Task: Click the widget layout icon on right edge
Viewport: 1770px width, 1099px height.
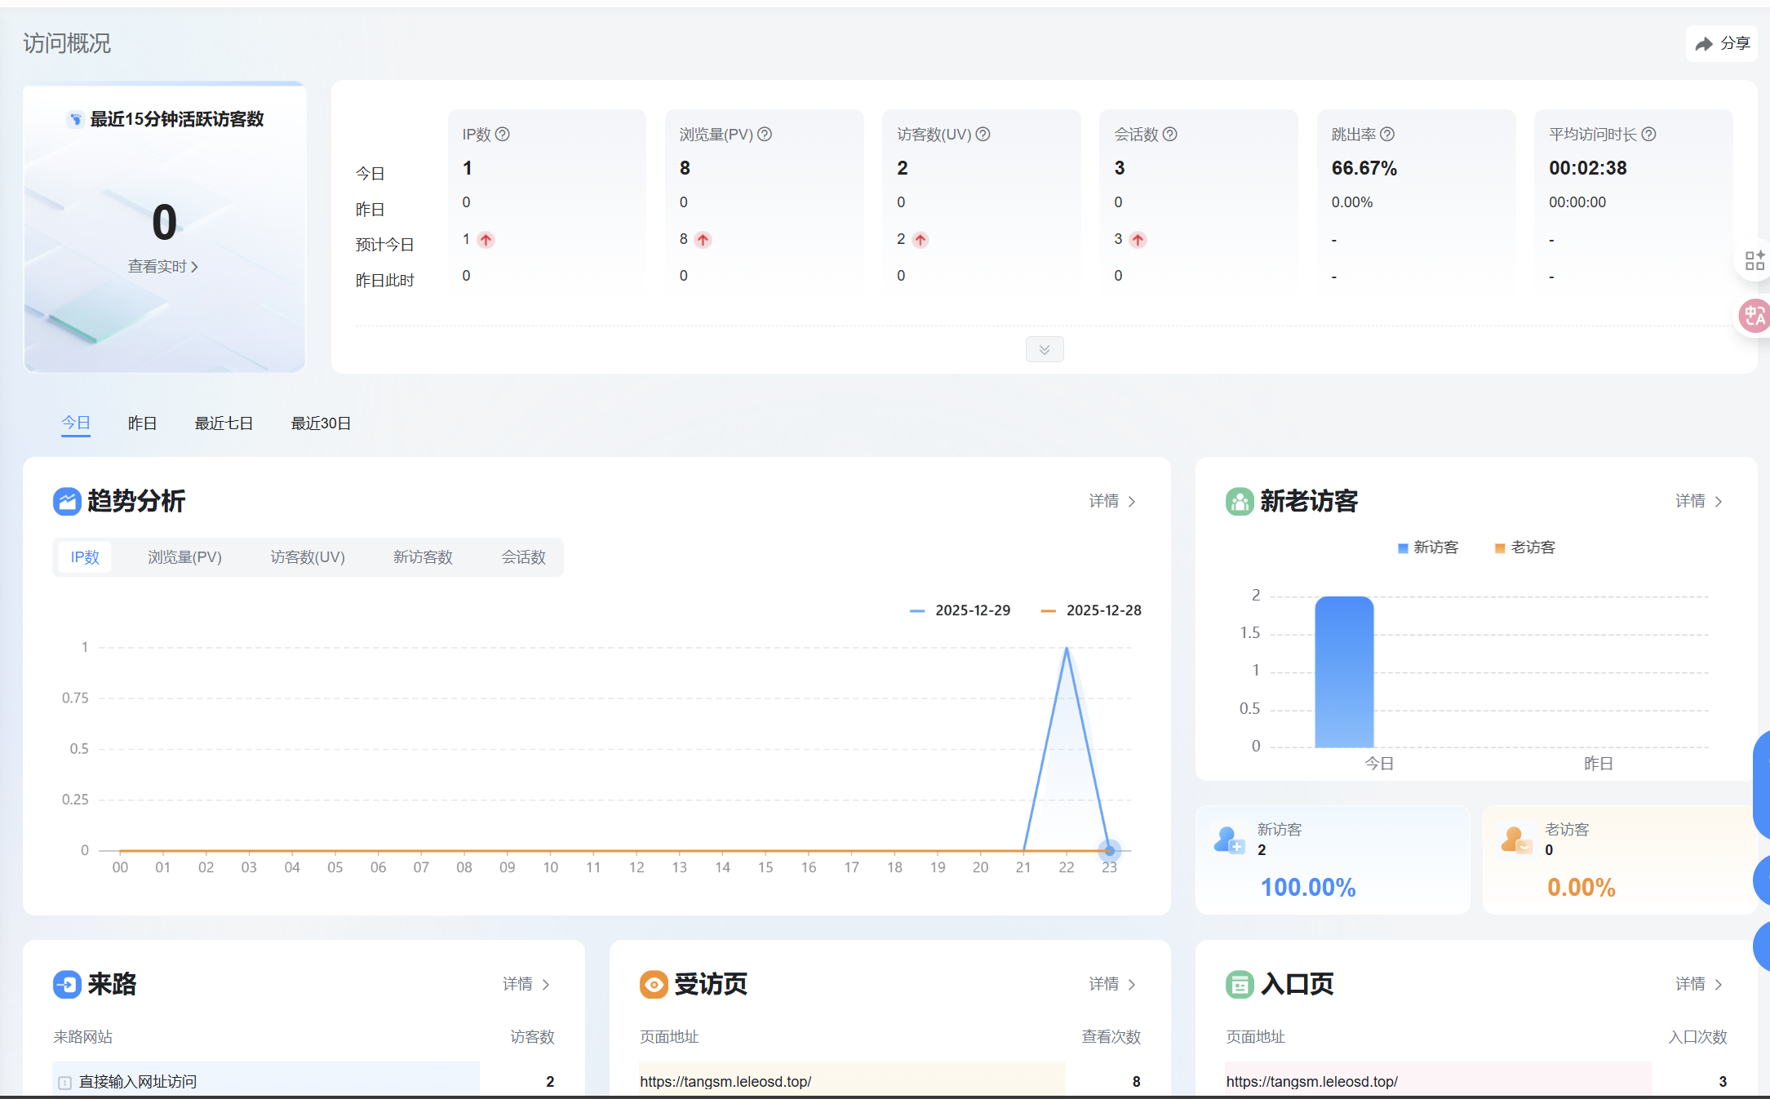Action: click(x=1755, y=259)
